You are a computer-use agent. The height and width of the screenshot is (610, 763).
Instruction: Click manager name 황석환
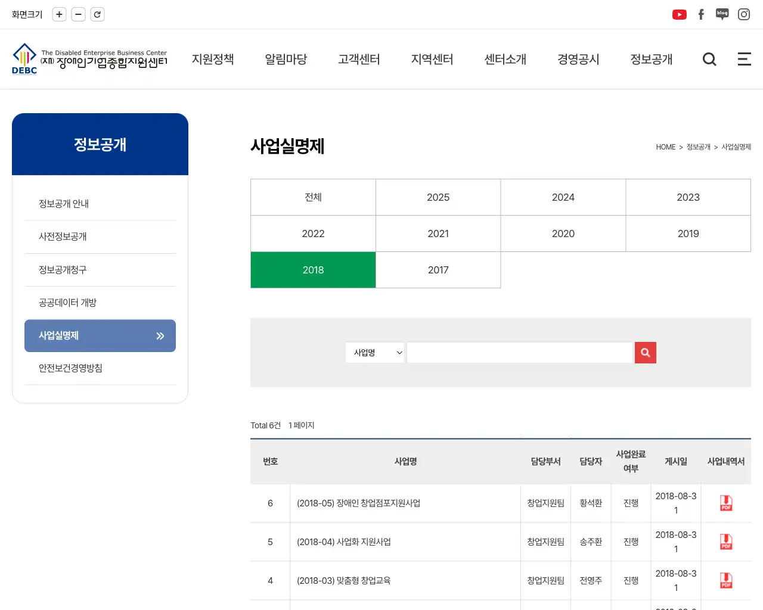(591, 503)
